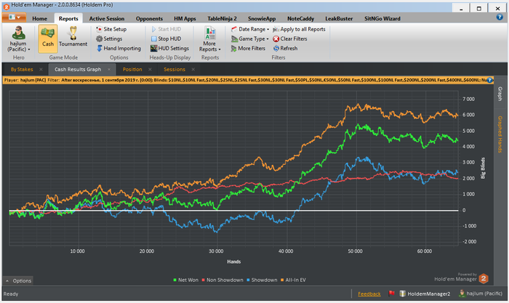The width and height of the screenshot is (509, 303).
Task: Switch to the Sessions report tab
Action: tap(175, 69)
